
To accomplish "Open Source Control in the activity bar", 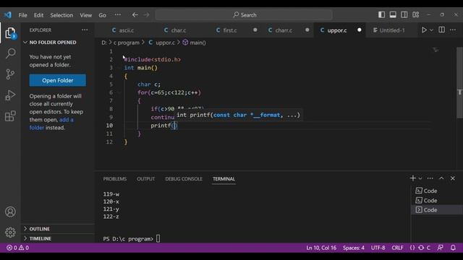I will (10, 74).
